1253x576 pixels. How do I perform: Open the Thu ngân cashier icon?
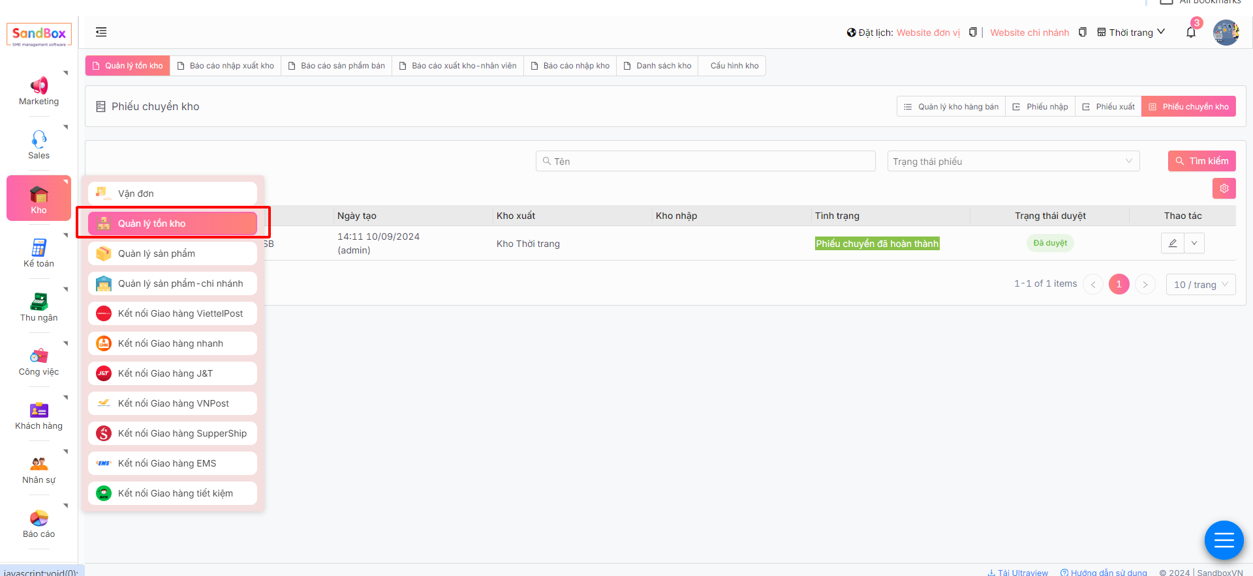(x=39, y=302)
